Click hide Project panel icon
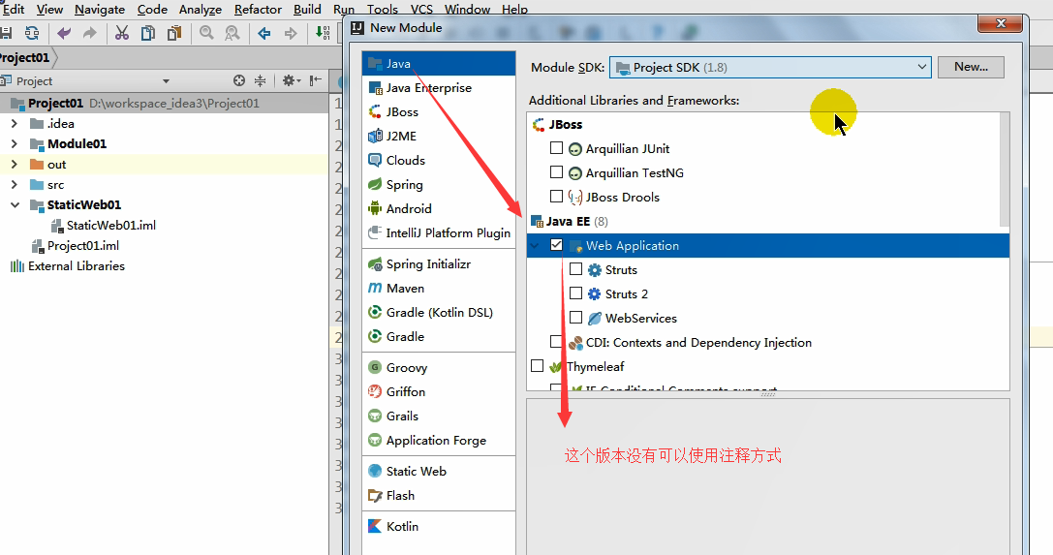 [x=316, y=80]
